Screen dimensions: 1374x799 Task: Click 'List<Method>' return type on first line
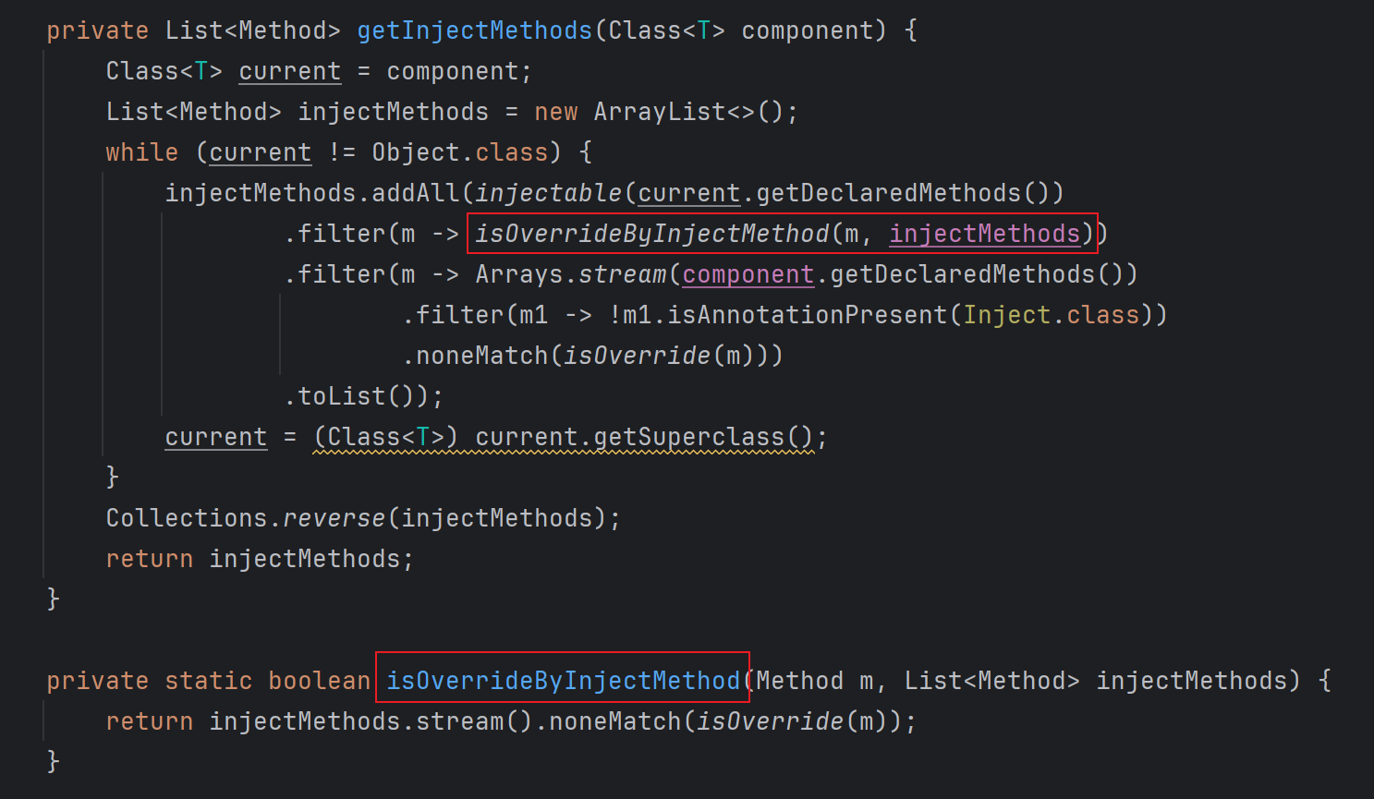pos(252,30)
